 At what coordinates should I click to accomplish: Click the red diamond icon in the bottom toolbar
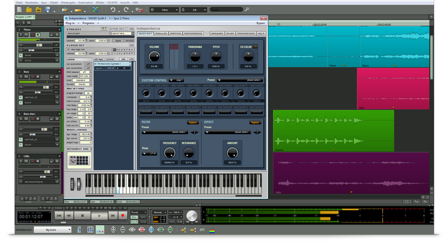click(142, 230)
